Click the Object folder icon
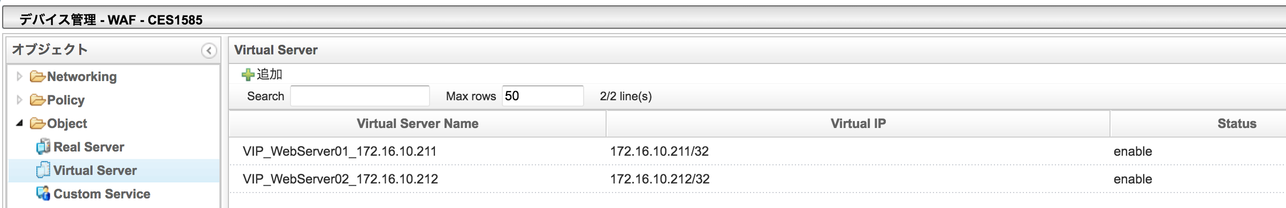 (37, 124)
